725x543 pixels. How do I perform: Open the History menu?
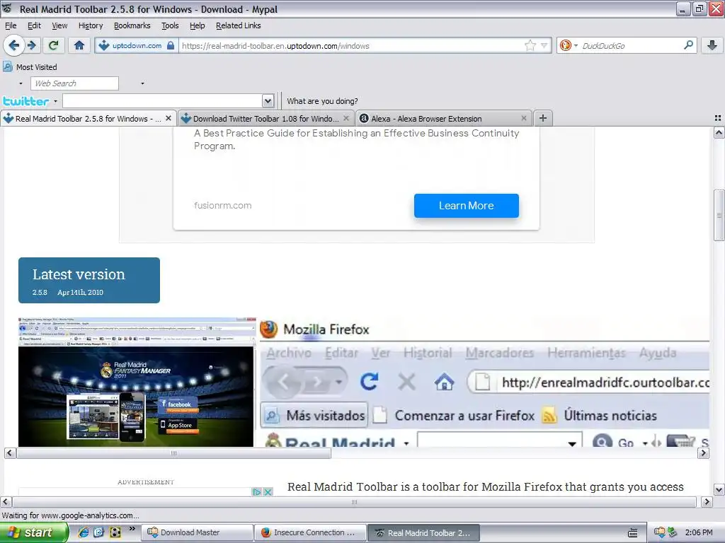click(x=91, y=25)
